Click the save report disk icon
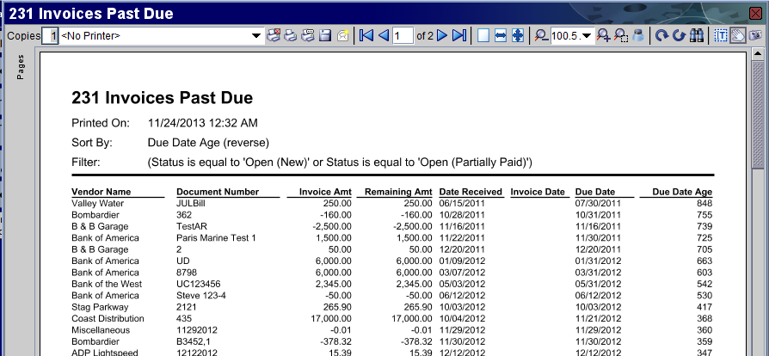This screenshot has width=769, height=356. point(325,35)
